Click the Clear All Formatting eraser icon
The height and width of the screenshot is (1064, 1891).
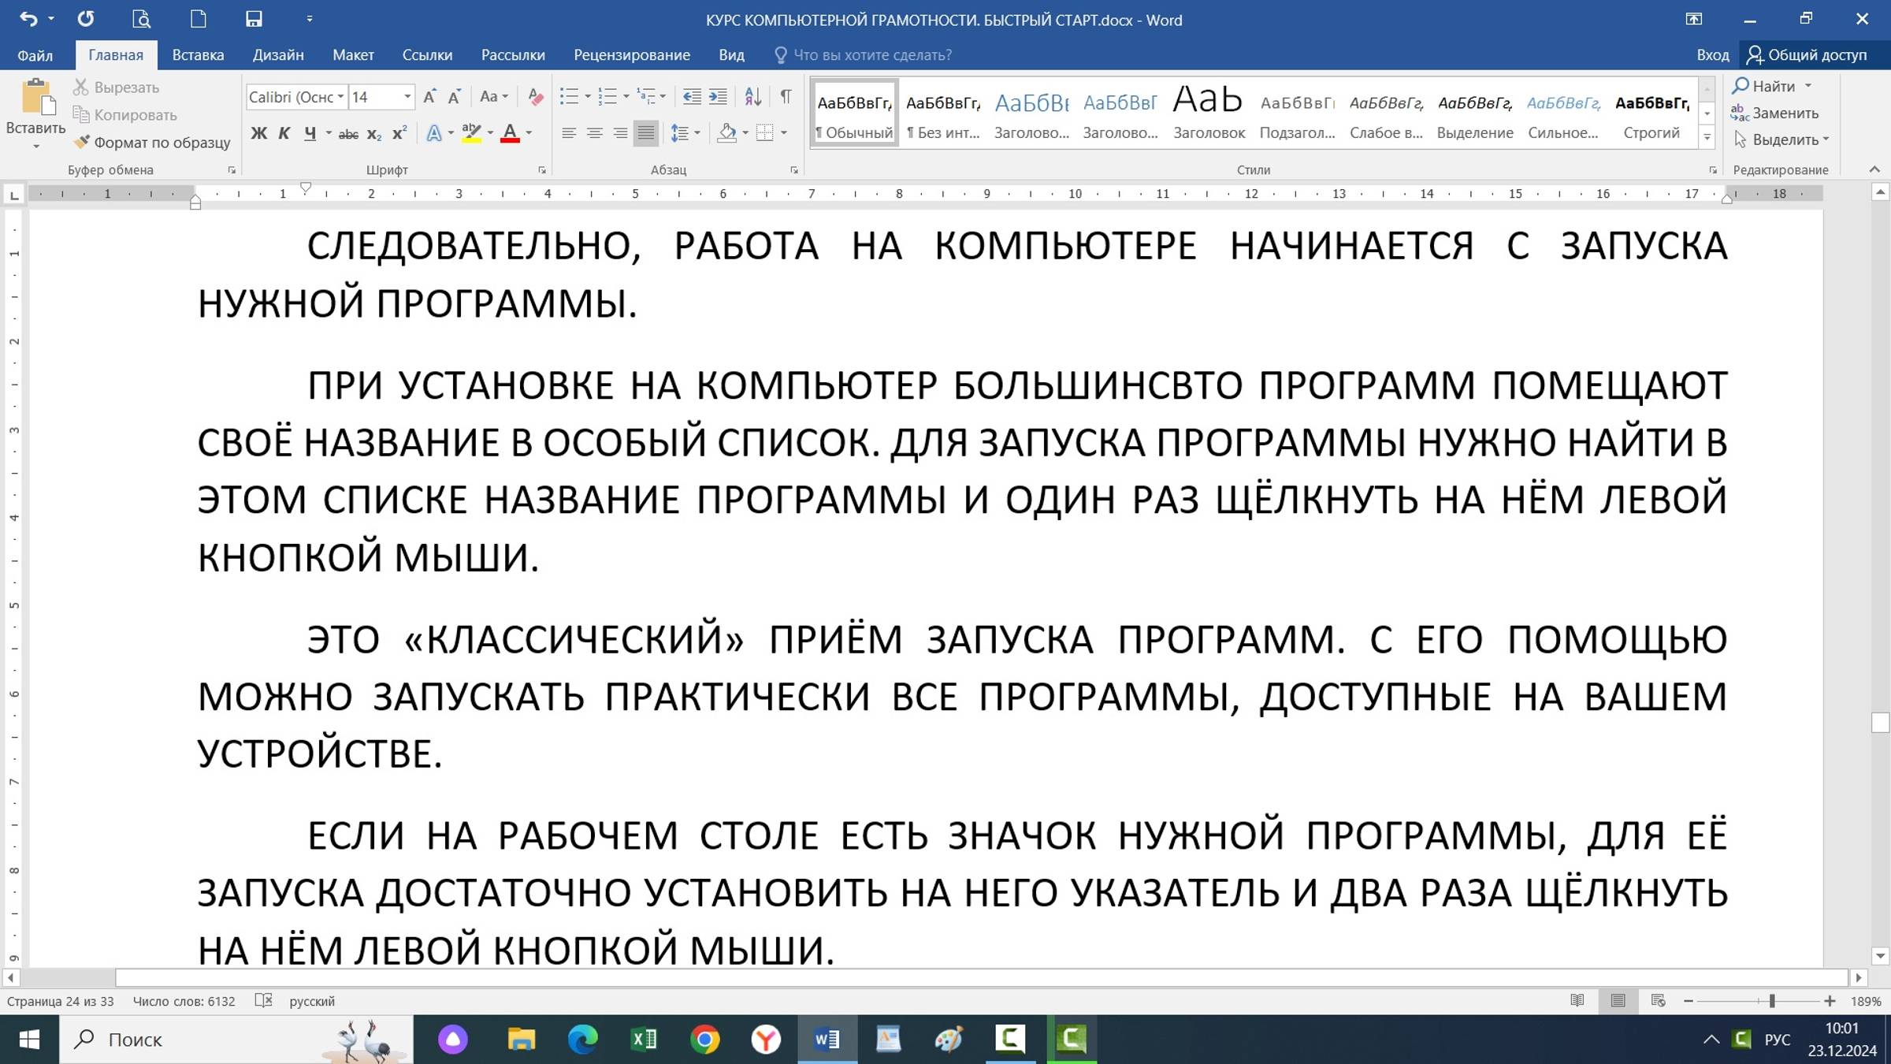pyautogui.click(x=536, y=97)
